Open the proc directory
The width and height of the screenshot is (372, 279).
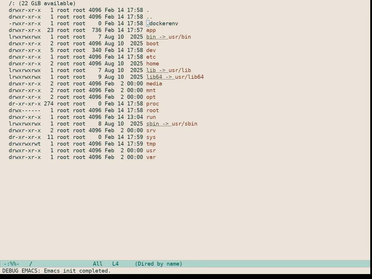pyautogui.click(x=153, y=104)
